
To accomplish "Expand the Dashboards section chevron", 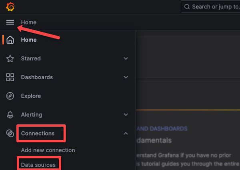I will [x=126, y=77].
